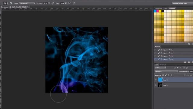Toggle filter for pixel layers icon
The height and width of the screenshot is (109, 193).
175,68
